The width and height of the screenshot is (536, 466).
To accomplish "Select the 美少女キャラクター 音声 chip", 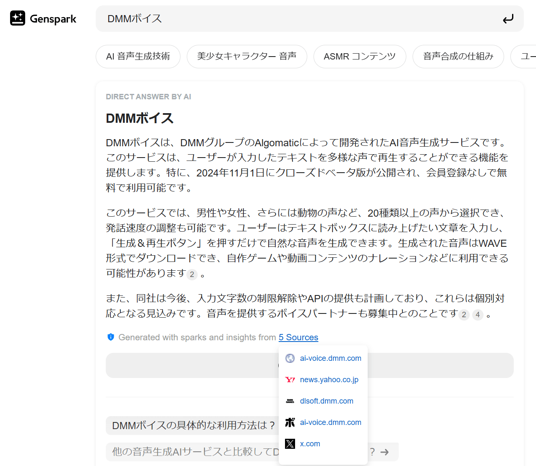I will (247, 57).
